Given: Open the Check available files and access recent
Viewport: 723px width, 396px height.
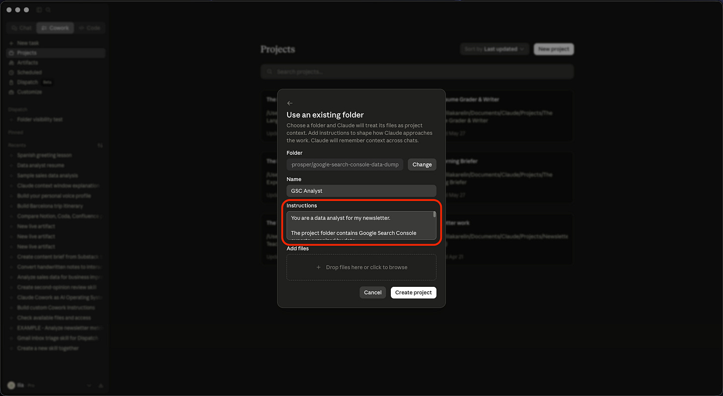Looking at the screenshot, I should 56,318.
